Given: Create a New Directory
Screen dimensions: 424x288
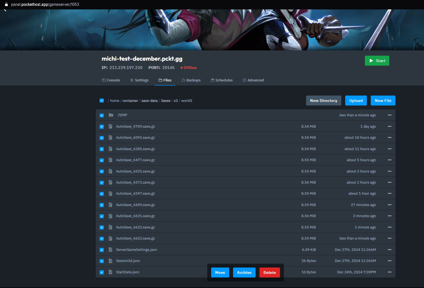Looking at the screenshot, I should [x=324, y=101].
